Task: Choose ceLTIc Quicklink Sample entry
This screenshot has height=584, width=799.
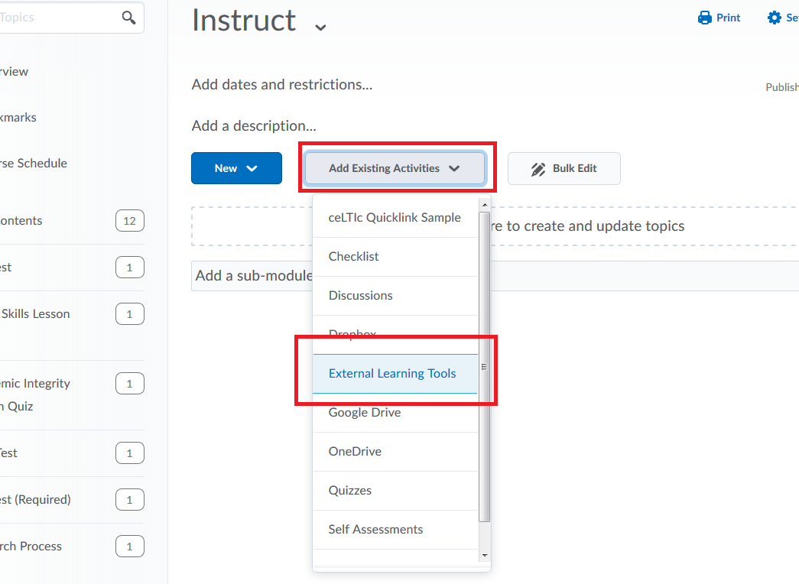Action: pos(395,217)
